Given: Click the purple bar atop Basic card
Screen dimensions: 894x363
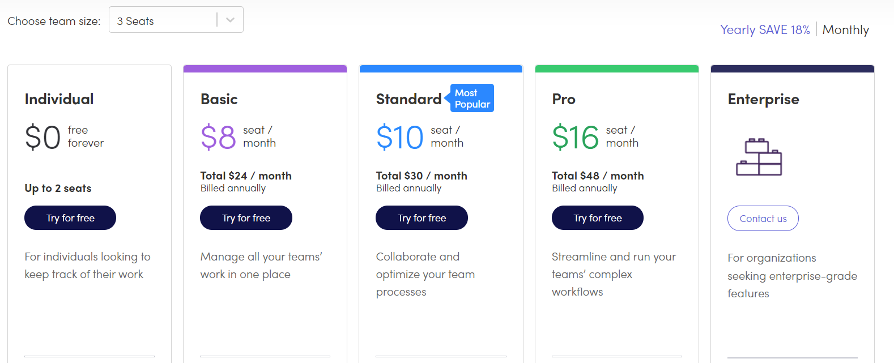Looking at the screenshot, I should (265, 69).
